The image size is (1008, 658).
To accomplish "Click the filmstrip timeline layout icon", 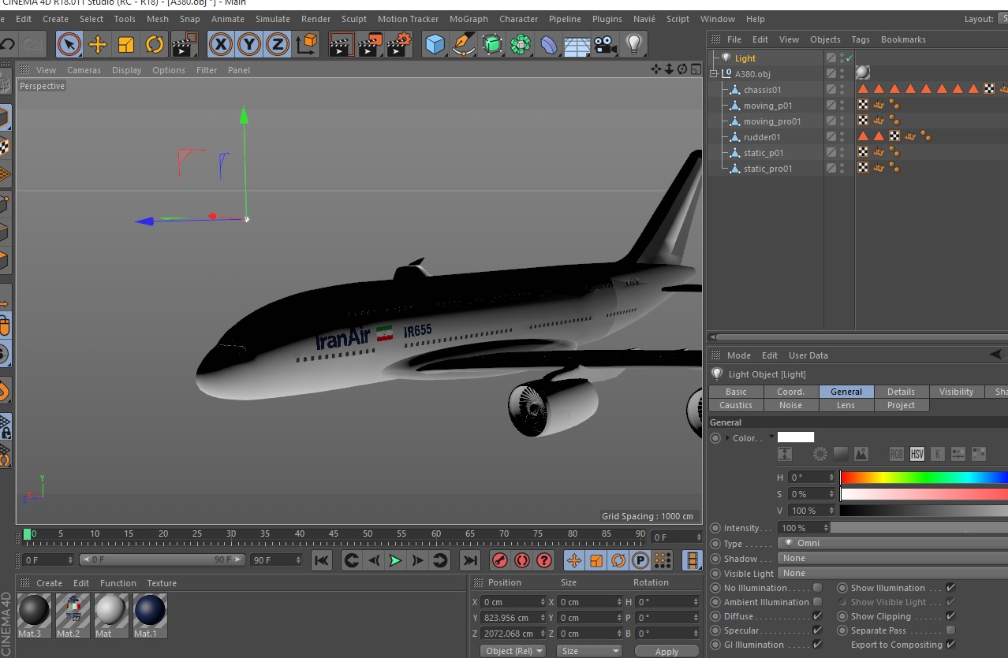I will tap(692, 560).
